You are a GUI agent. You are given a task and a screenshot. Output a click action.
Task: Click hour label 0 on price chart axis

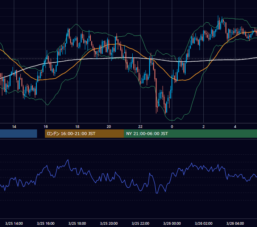pyautogui.click(x=172, y=127)
